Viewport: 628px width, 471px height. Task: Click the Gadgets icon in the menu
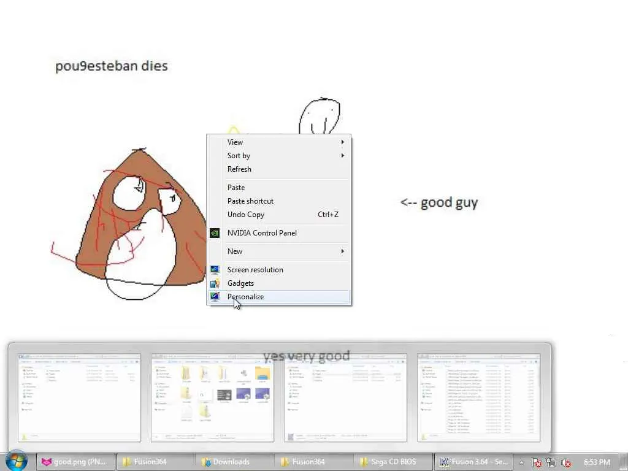(215, 283)
